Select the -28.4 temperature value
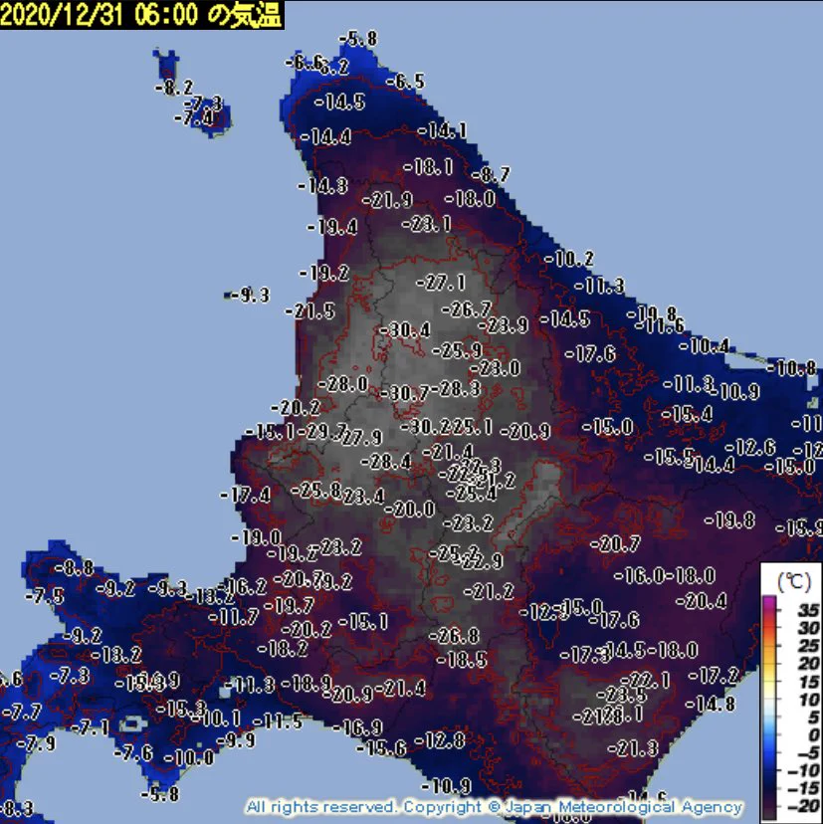This screenshot has width=823, height=824. (386, 462)
